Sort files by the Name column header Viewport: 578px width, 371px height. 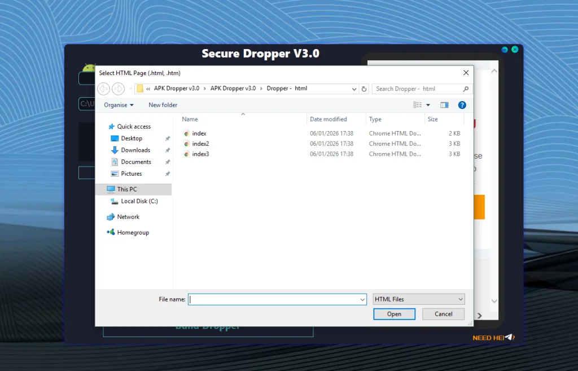189,119
